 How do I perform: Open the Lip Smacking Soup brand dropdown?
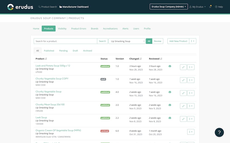tap(127, 41)
